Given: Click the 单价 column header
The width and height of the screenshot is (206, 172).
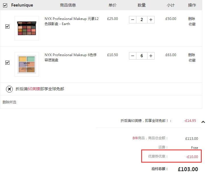Looking at the screenshot, I should [x=113, y=5].
